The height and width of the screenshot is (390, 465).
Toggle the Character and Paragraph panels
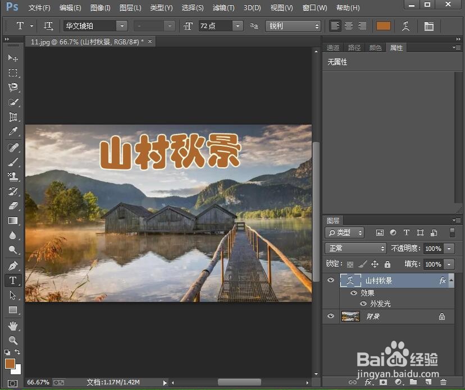429,26
